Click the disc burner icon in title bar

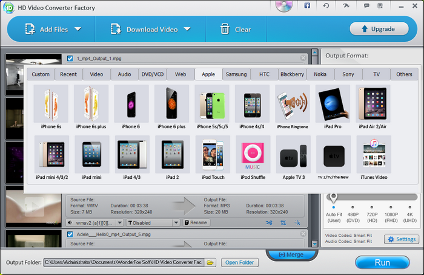pyautogui.click(x=283, y=6)
